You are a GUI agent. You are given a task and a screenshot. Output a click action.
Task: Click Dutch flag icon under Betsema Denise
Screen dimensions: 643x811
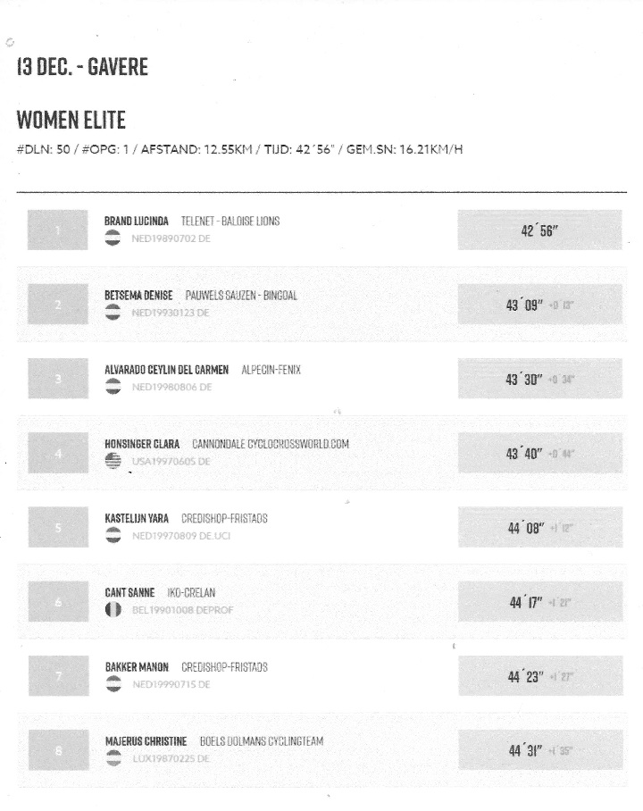pos(113,313)
